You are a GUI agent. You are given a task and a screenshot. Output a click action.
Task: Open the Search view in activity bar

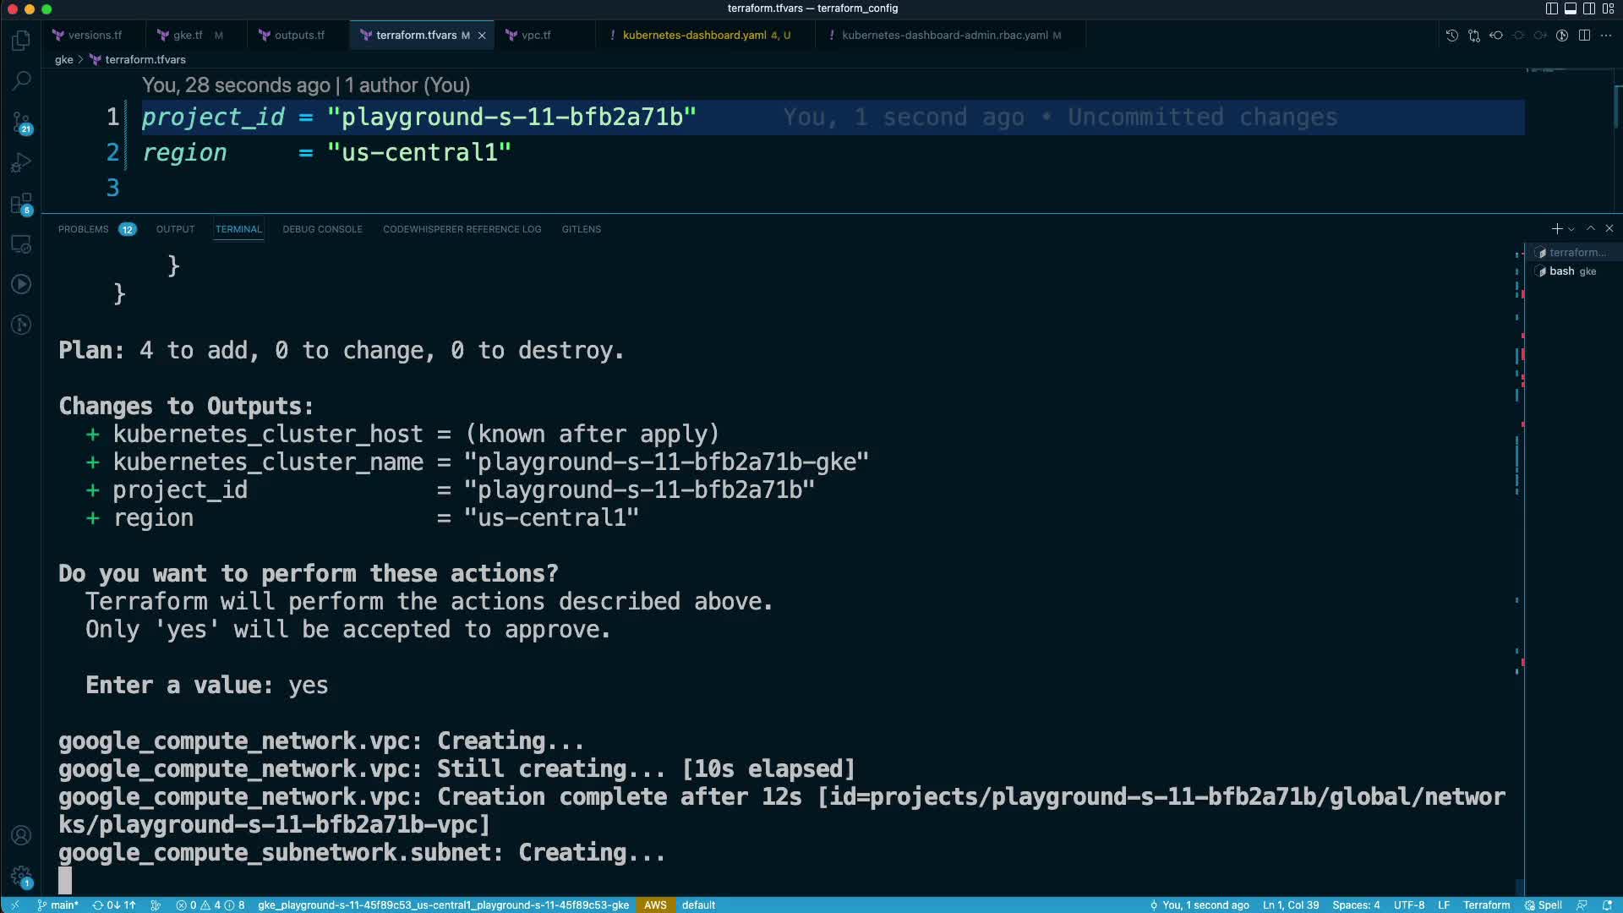[21, 80]
